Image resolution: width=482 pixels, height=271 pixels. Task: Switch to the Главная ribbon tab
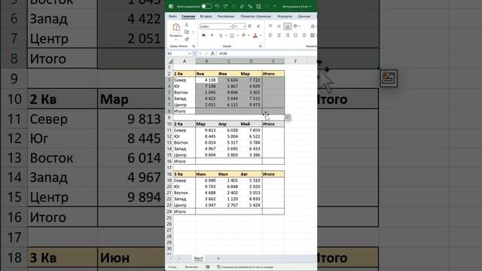188,17
